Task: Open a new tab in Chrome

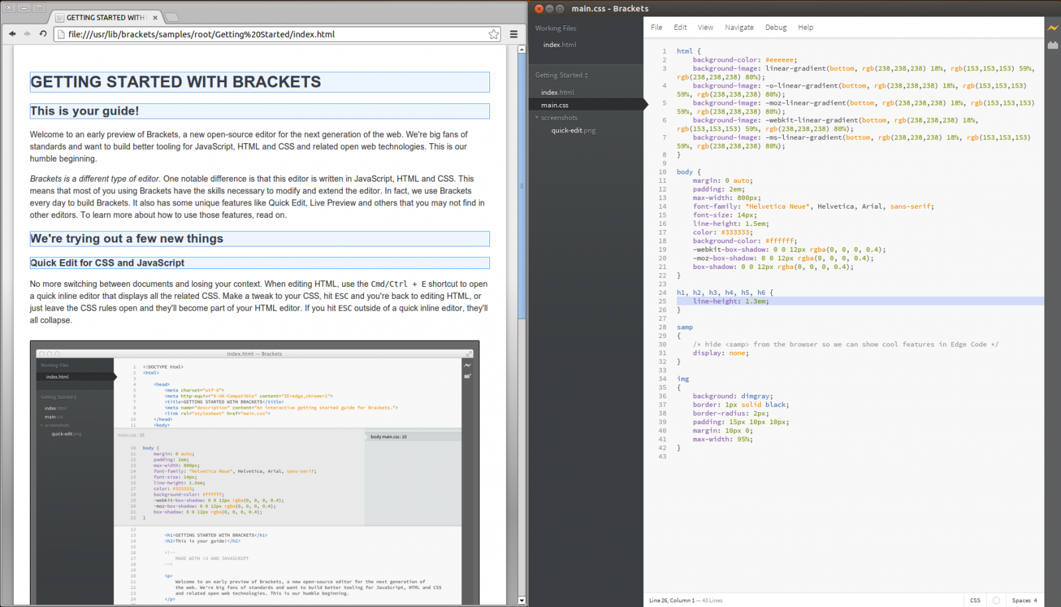Action: tap(171, 17)
